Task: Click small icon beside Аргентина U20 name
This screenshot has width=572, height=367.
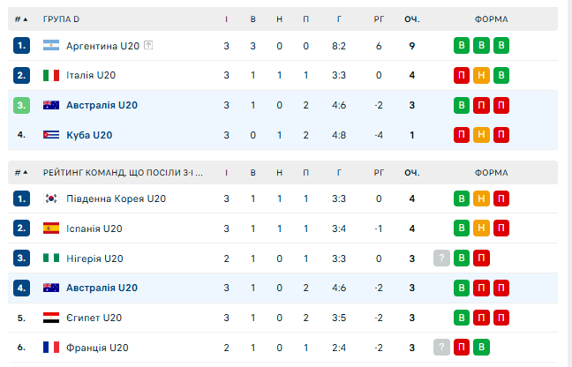Action: [149, 46]
